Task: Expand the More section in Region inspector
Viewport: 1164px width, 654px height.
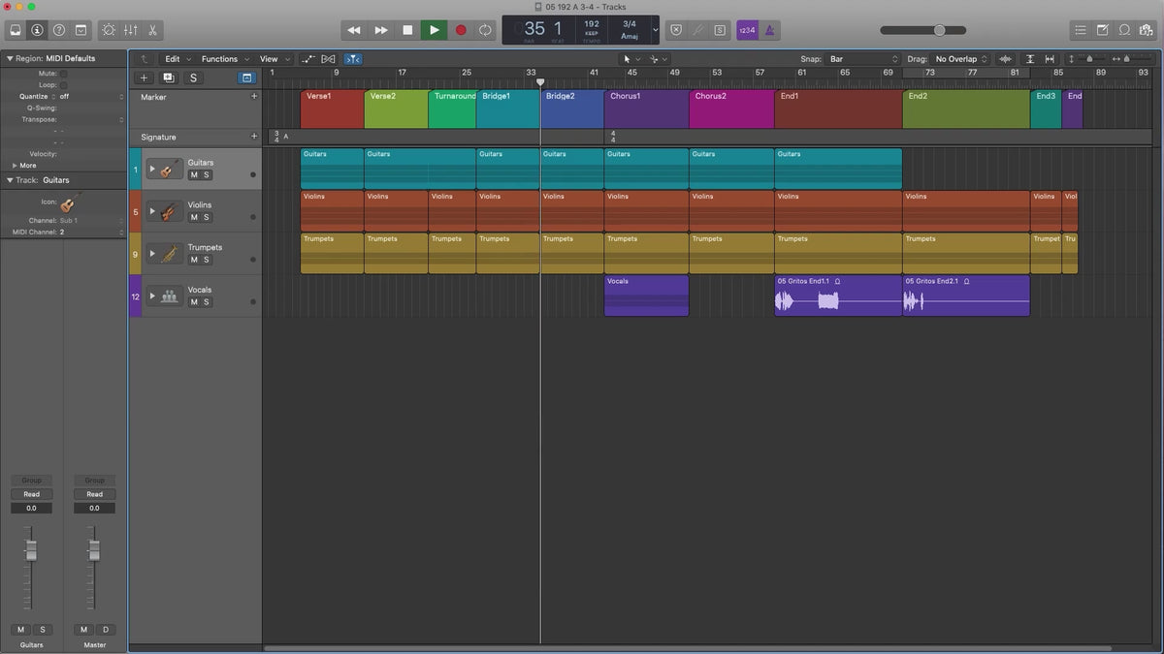Action: tap(23, 166)
